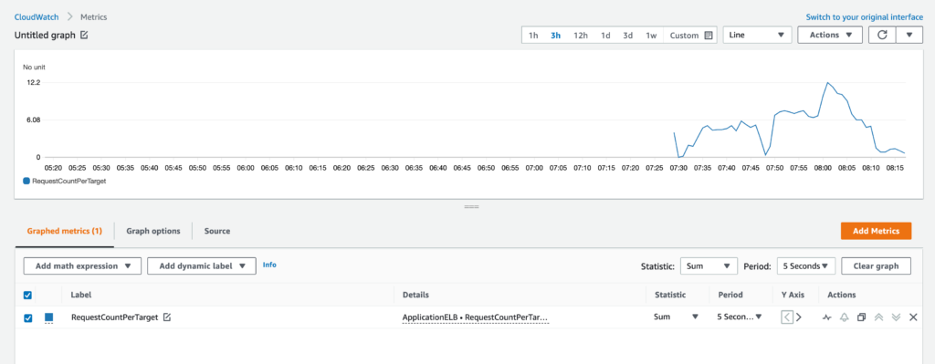Viewport: 935px width, 364px height.
Task: Click the 08:00 x-axis time label
Action: click(x=823, y=169)
